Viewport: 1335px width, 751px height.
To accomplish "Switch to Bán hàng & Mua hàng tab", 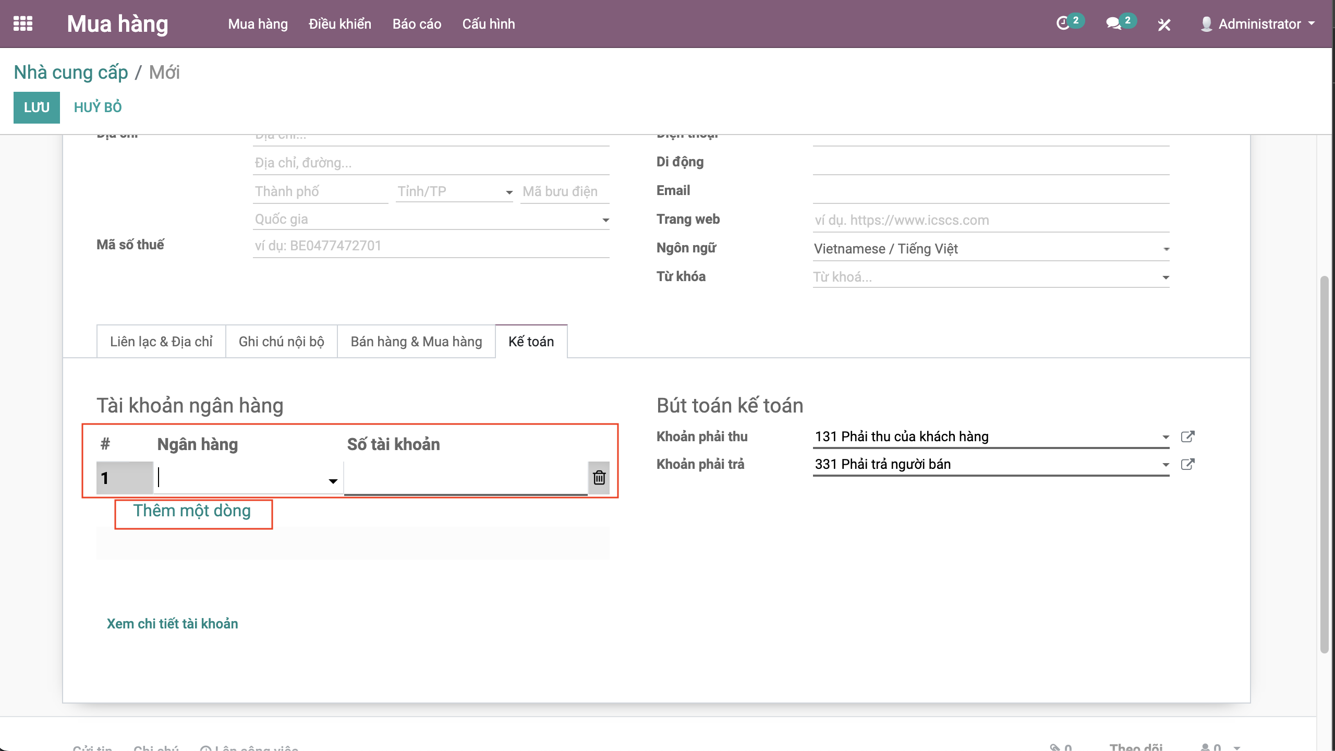I will tap(416, 342).
